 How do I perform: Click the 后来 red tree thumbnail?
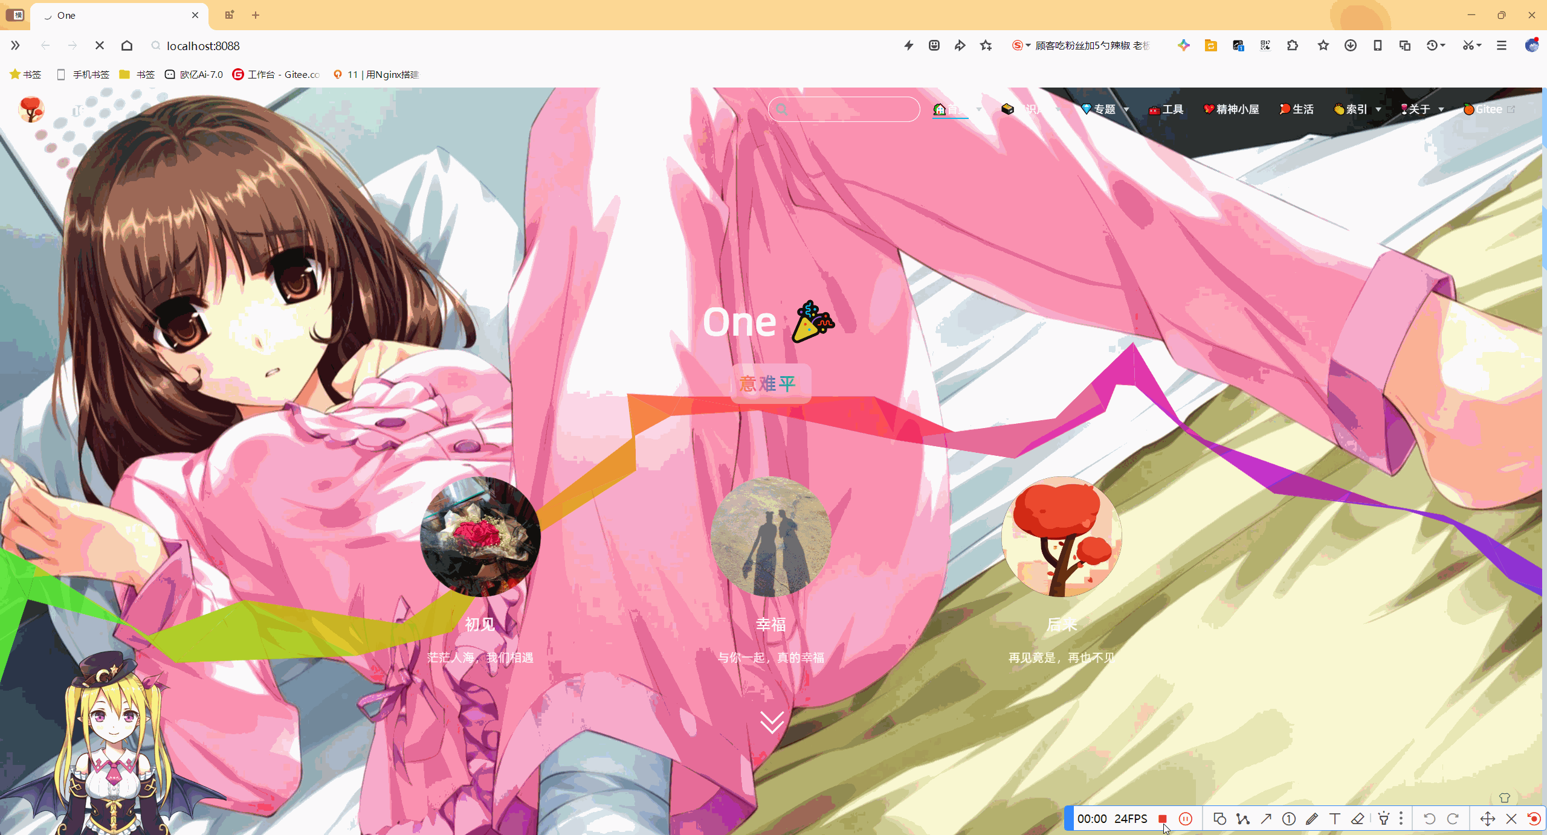pyautogui.click(x=1062, y=536)
